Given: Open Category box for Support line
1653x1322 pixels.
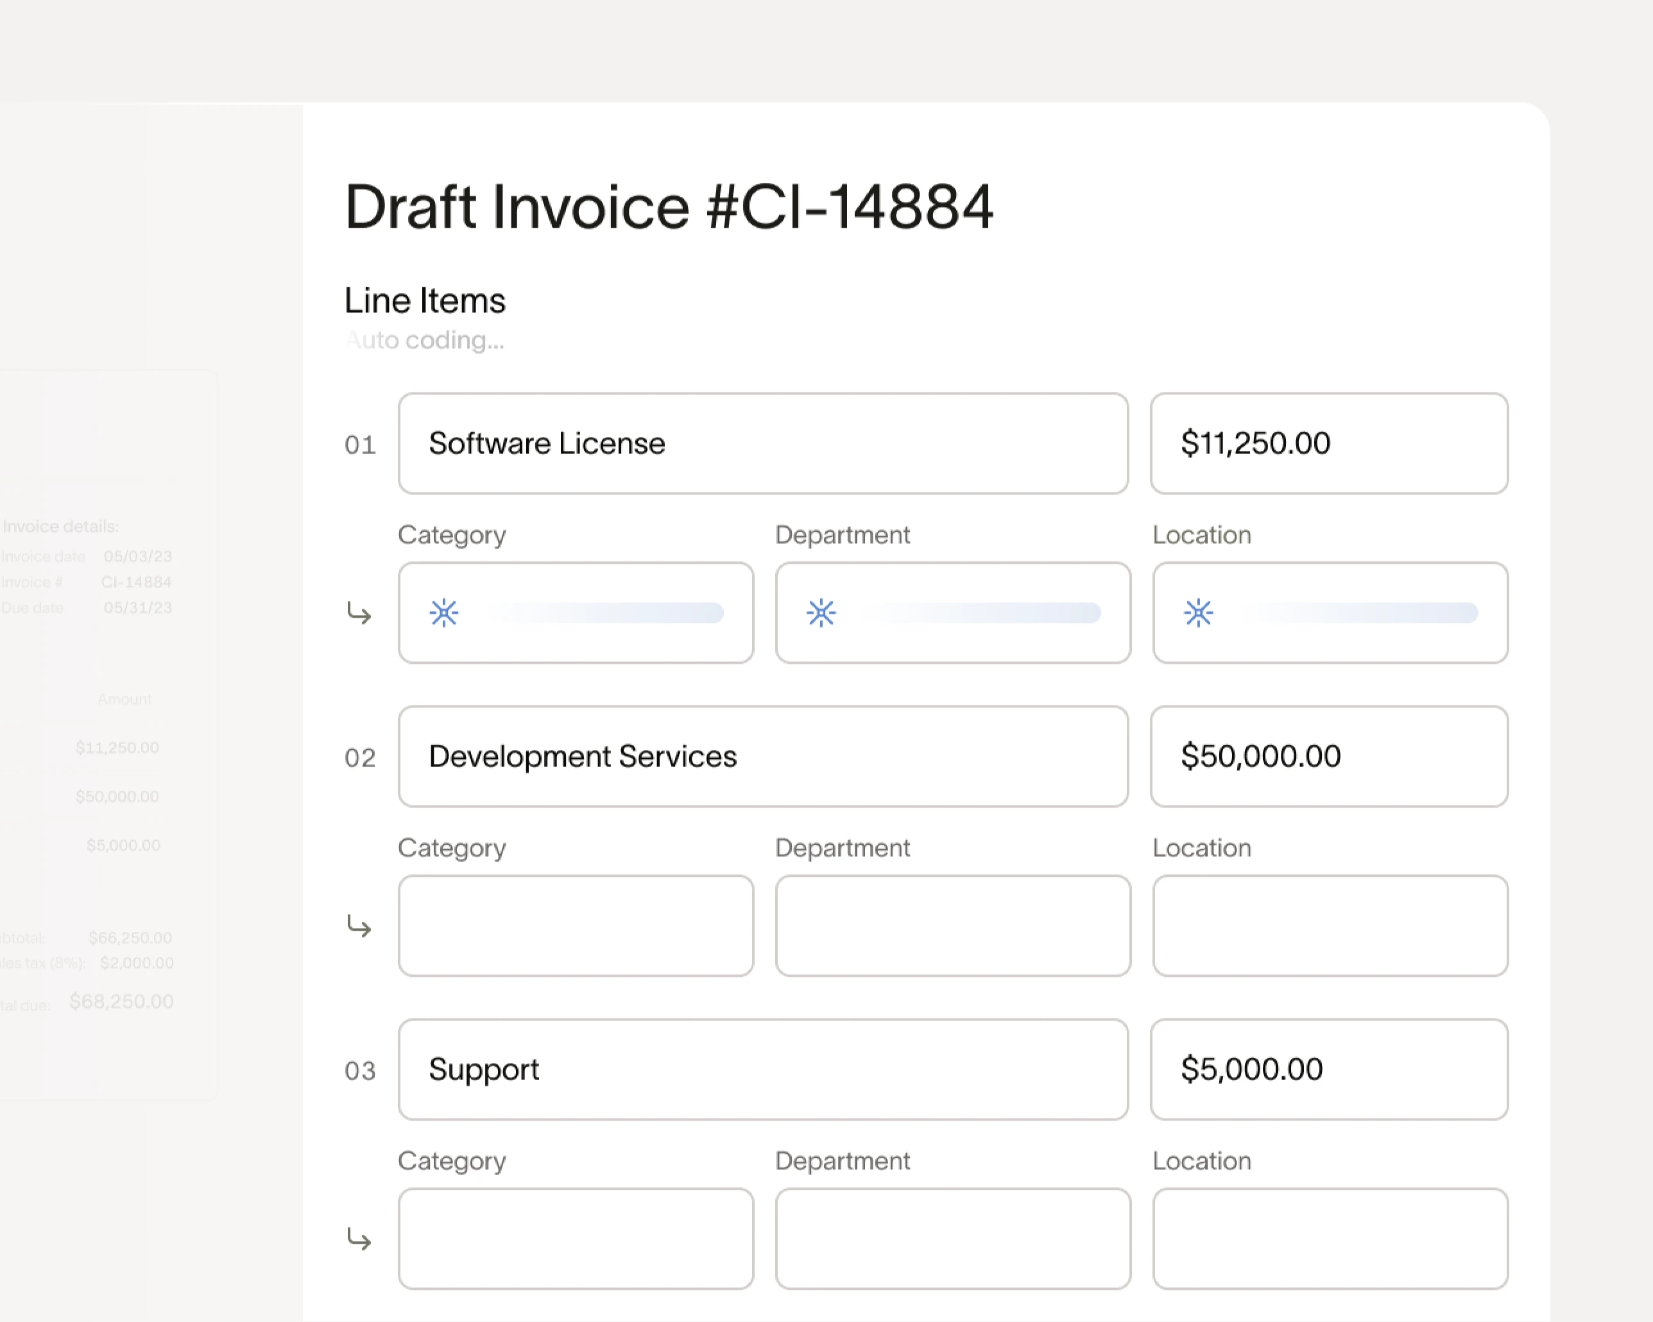Looking at the screenshot, I should (x=576, y=1239).
